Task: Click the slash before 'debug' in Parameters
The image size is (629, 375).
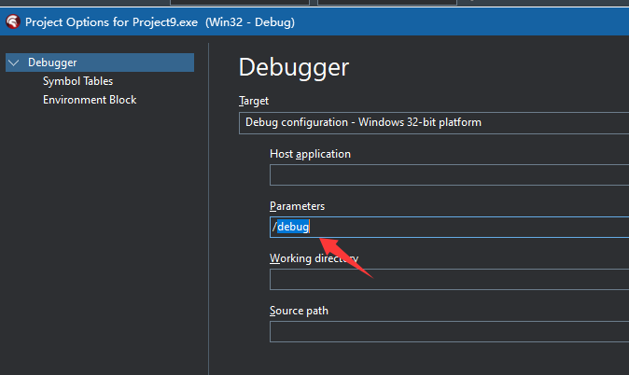Action: tap(273, 228)
